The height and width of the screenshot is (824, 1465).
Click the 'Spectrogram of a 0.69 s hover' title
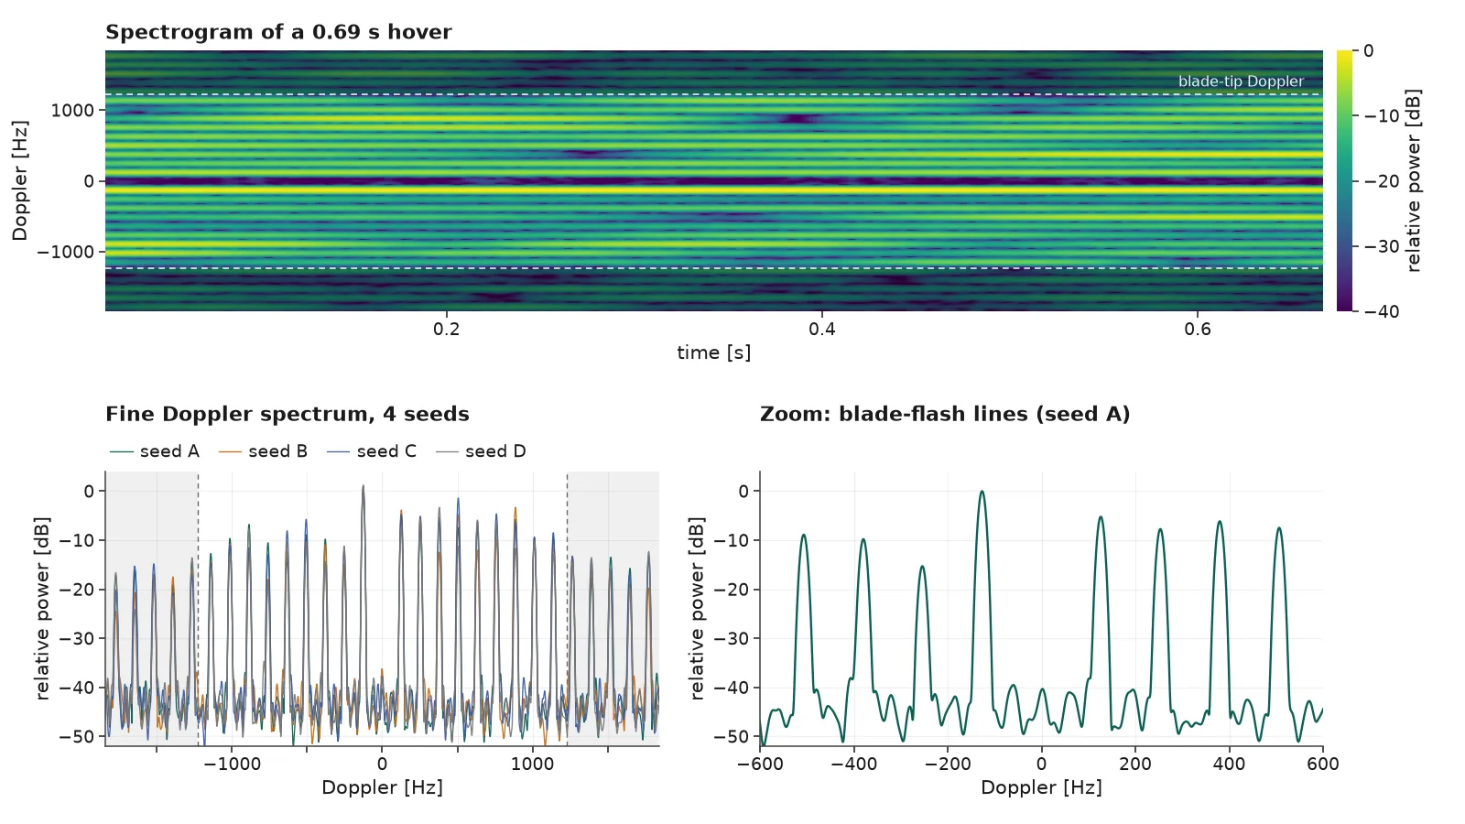(278, 32)
